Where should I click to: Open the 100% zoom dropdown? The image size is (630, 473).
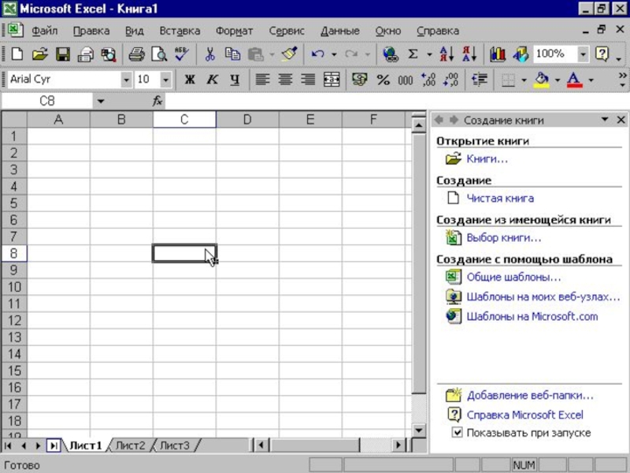coord(583,54)
